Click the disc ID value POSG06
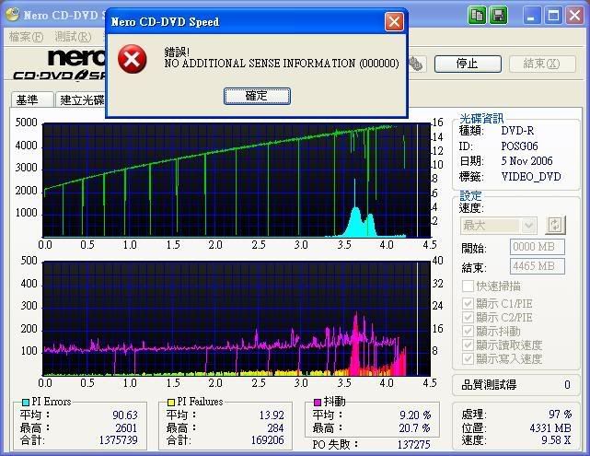 [519, 146]
